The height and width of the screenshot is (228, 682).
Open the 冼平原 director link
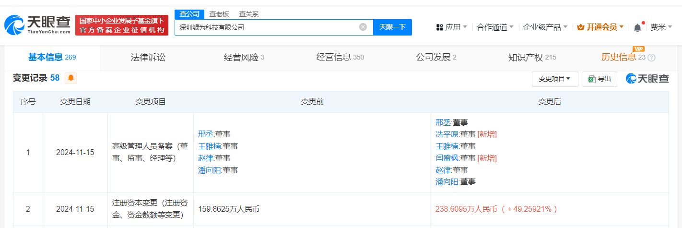point(447,134)
